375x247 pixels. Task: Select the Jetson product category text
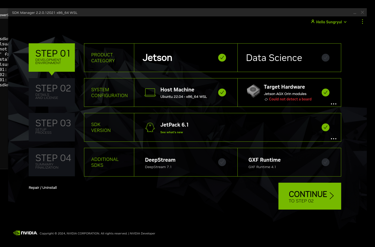pos(157,58)
